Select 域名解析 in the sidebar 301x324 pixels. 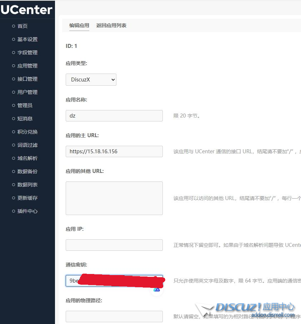27,158
